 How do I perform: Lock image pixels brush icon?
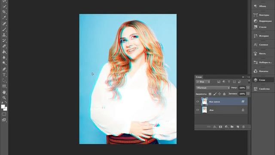(x=215, y=94)
